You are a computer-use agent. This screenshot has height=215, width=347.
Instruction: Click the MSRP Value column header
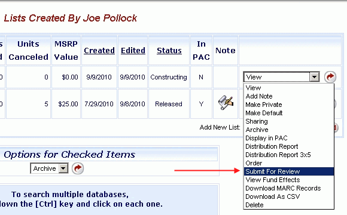pos(66,50)
